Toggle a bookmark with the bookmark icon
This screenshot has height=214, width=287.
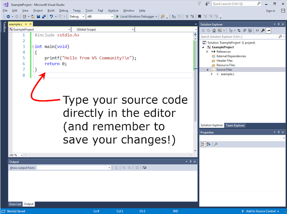199,16
